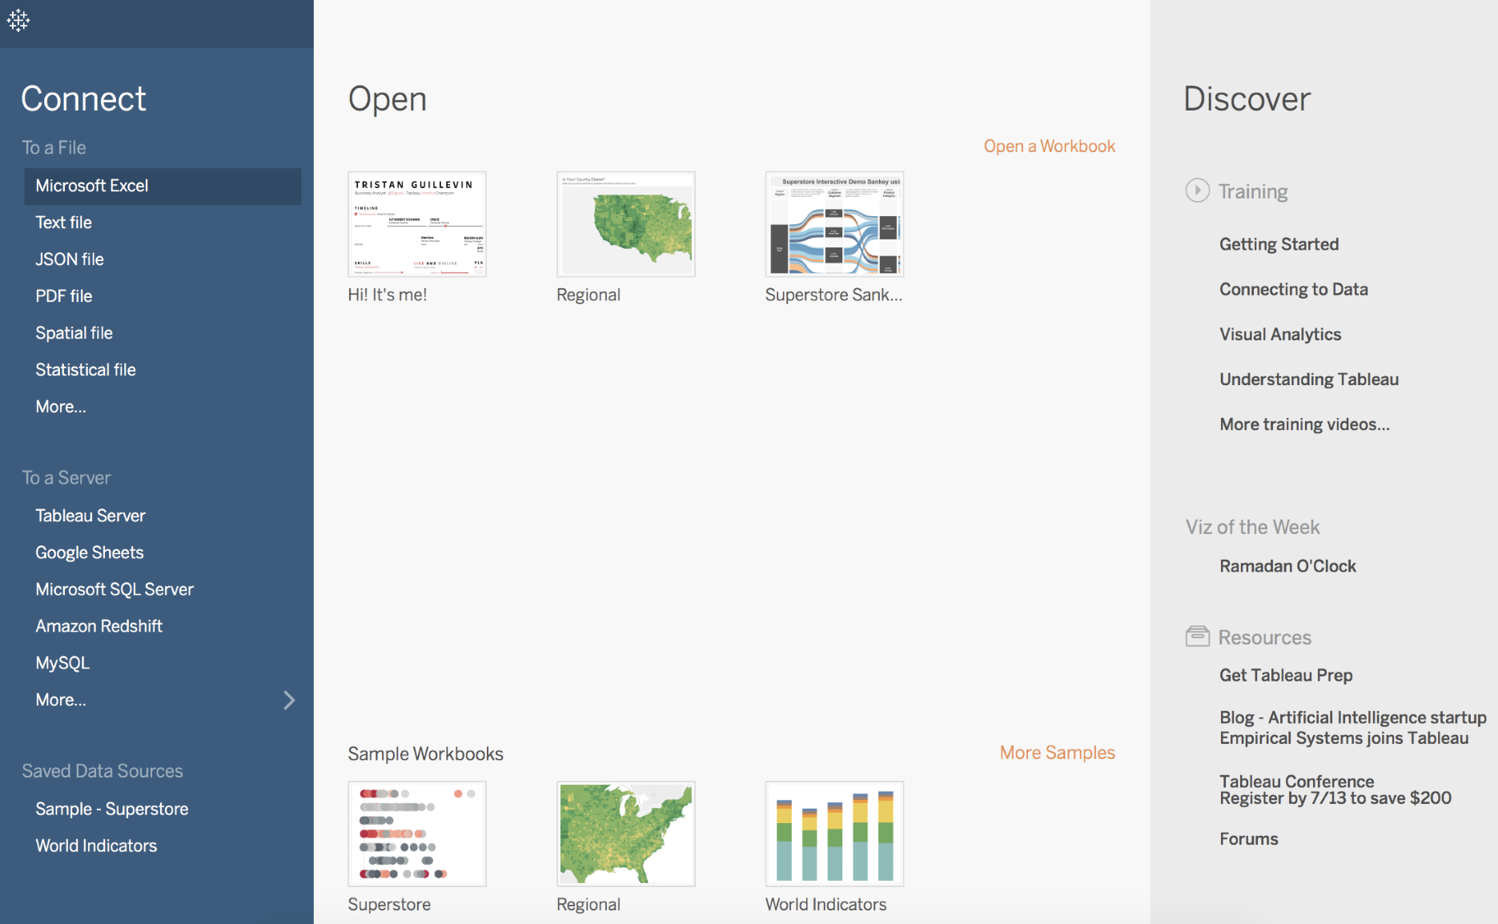Open the World Indicators sample thumbnail
The width and height of the screenshot is (1498, 924).
pyautogui.click(x=834, y=834)
